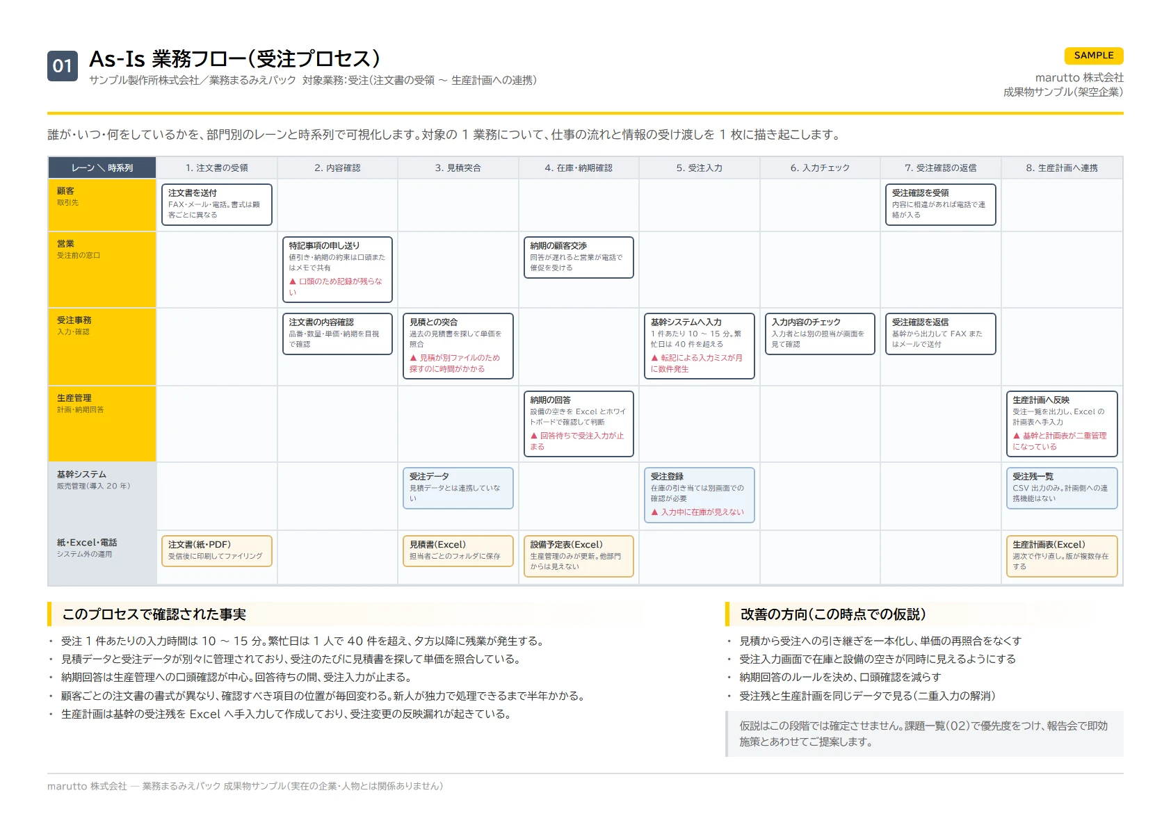
Task: Click the "基幹システム" lane label
Action: click(102, 496)
